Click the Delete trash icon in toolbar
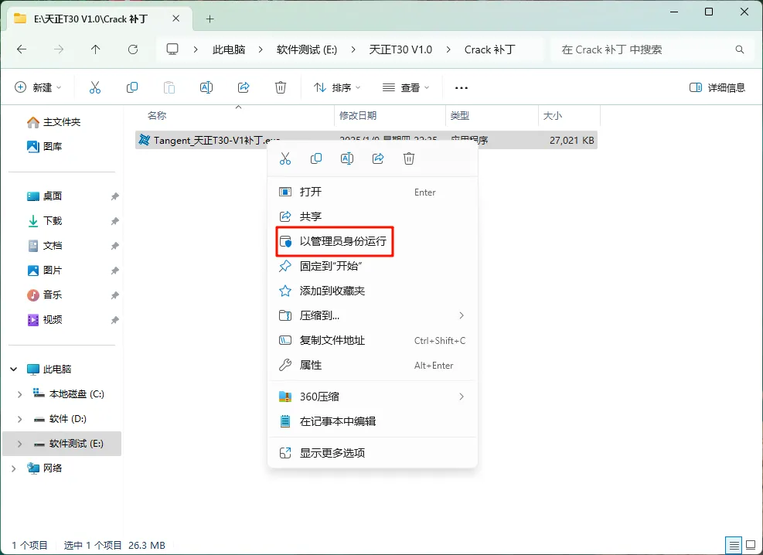The image size is (763, 555). point(281,87)
